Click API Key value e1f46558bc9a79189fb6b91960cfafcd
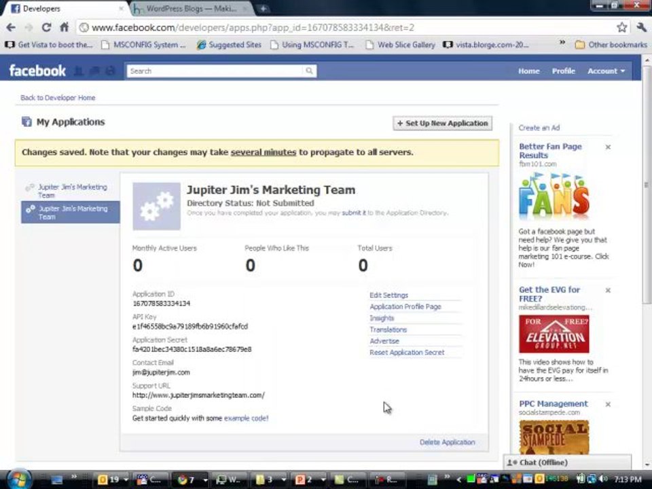Image resolution: width=652 pixels, height=489 pixels. coord(190,327)
